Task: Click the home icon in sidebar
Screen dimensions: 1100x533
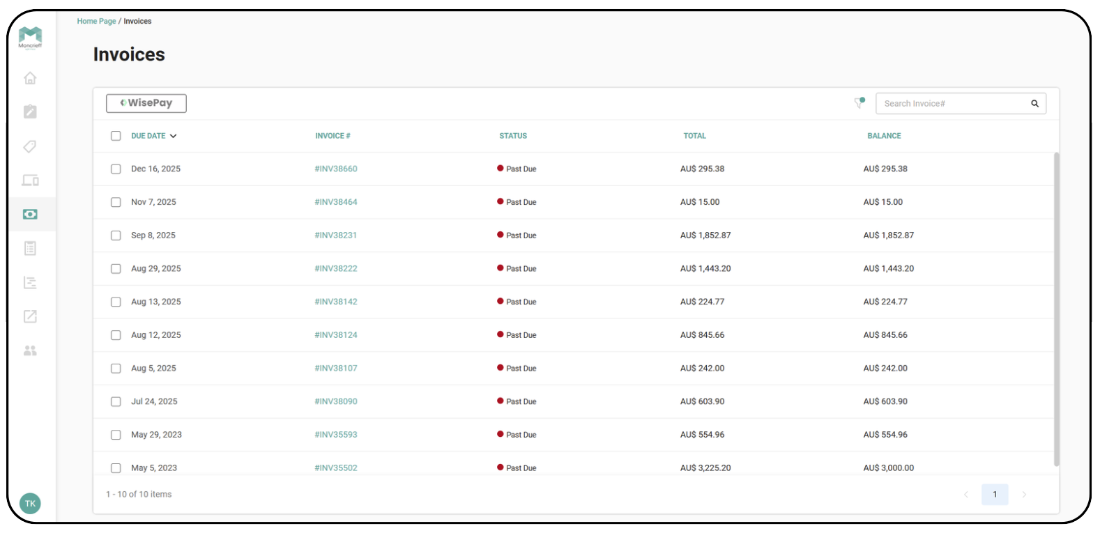Action: (30, 78)
